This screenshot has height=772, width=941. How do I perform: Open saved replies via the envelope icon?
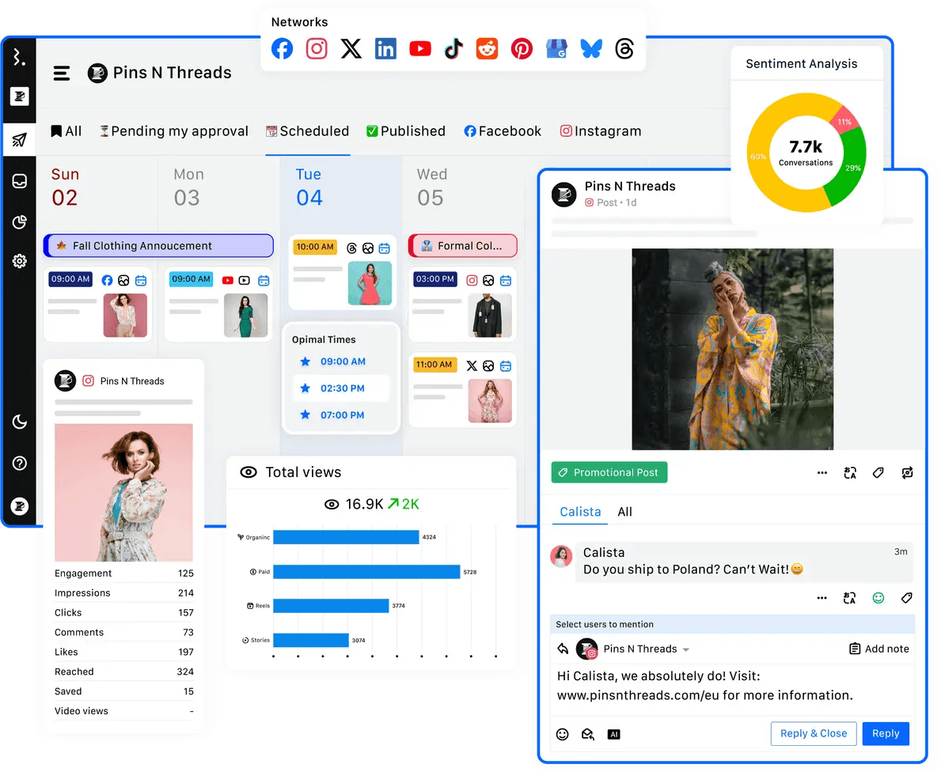587,734
